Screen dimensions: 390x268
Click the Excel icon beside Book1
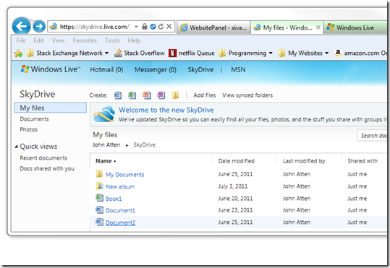click(100, 198)
